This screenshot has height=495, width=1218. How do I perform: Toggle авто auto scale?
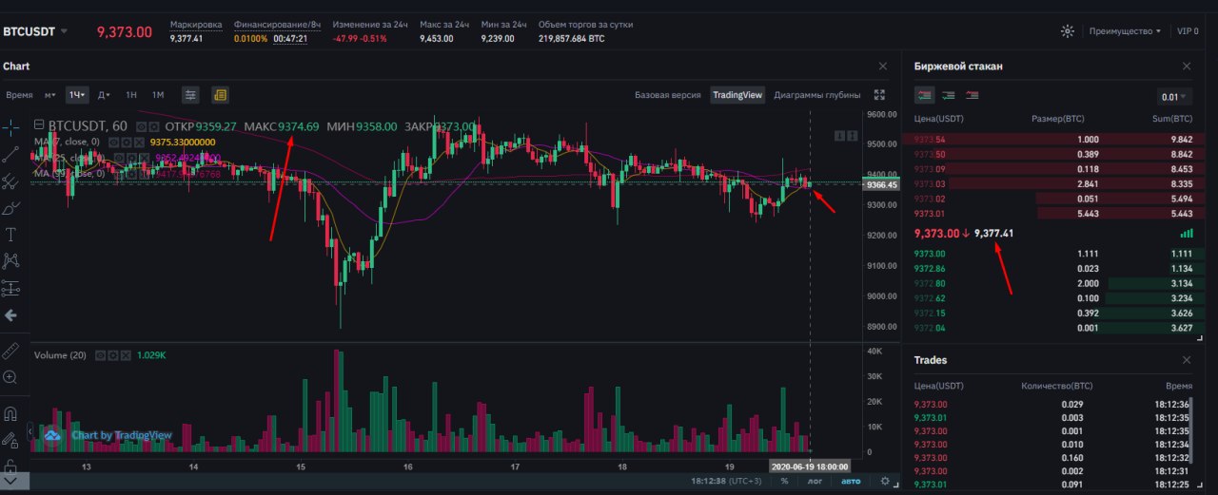[x=850, y=482]
